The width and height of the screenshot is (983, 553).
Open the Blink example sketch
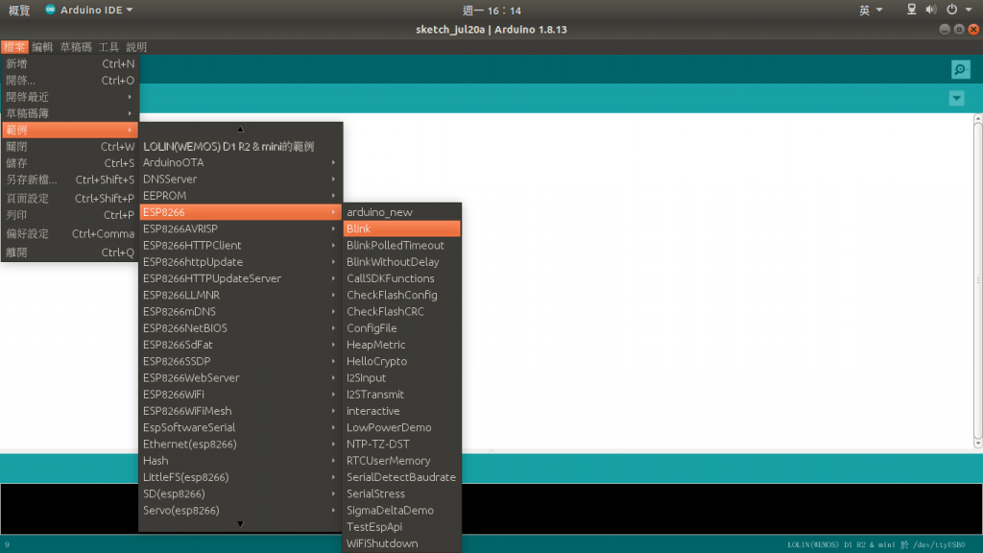click(x=402, y=228)
